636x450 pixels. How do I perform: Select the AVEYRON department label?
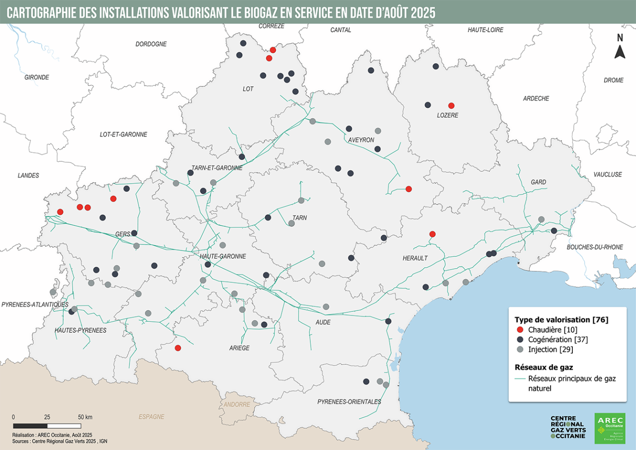tap(362, 140)
